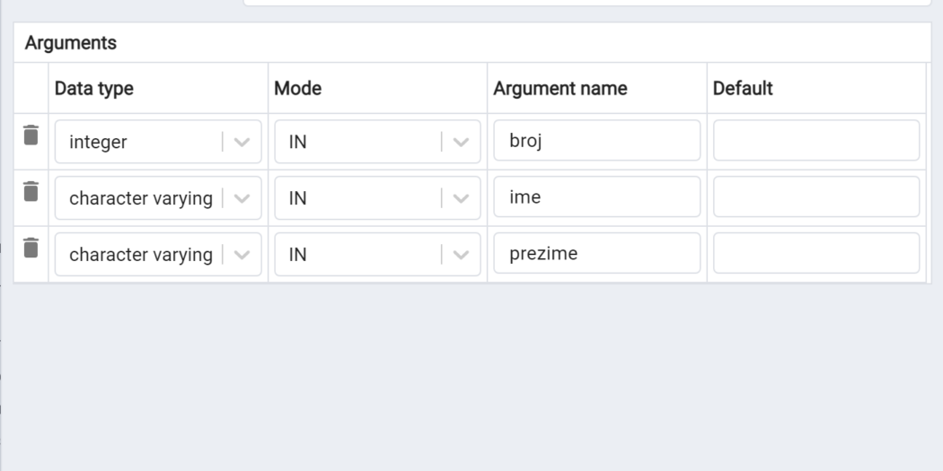Screen dimensions: 943x471
Task: Open Mode dropdown arrow for ime row
Action: click(461, 198)
